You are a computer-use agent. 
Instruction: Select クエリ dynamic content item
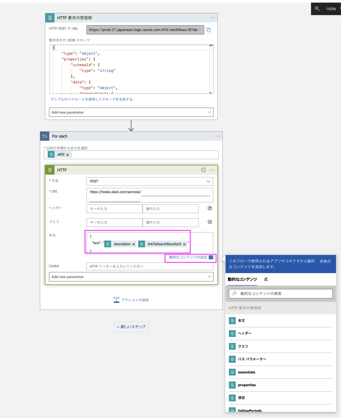click(280, 346)
